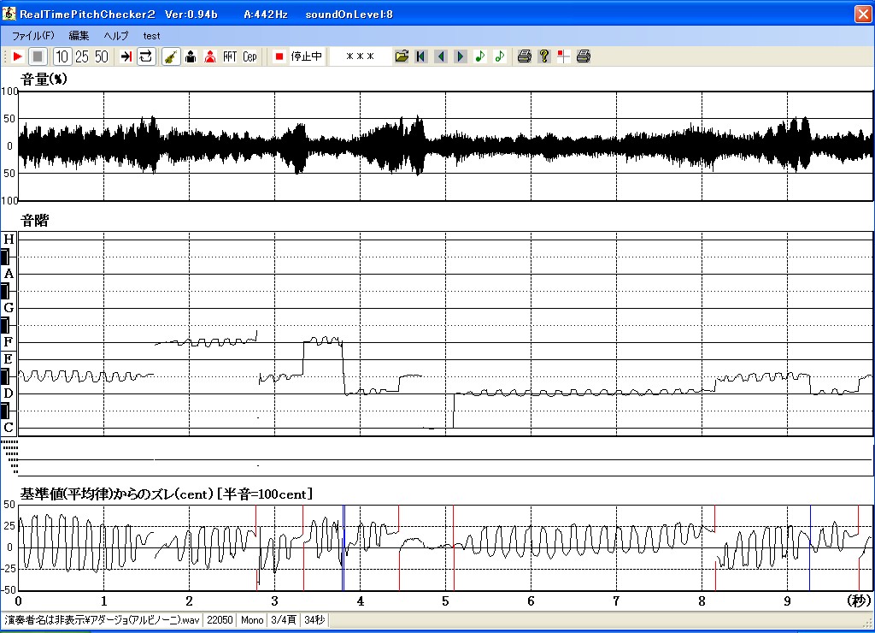Go to next page with right arrow
Viewport: 875px width, 633px height.
point(461,56)
